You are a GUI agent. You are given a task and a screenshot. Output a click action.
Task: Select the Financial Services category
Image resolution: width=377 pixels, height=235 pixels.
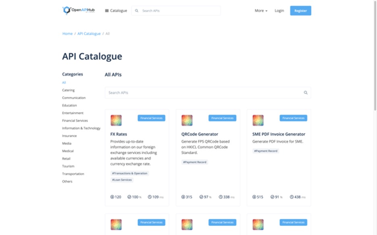point(75,121)
